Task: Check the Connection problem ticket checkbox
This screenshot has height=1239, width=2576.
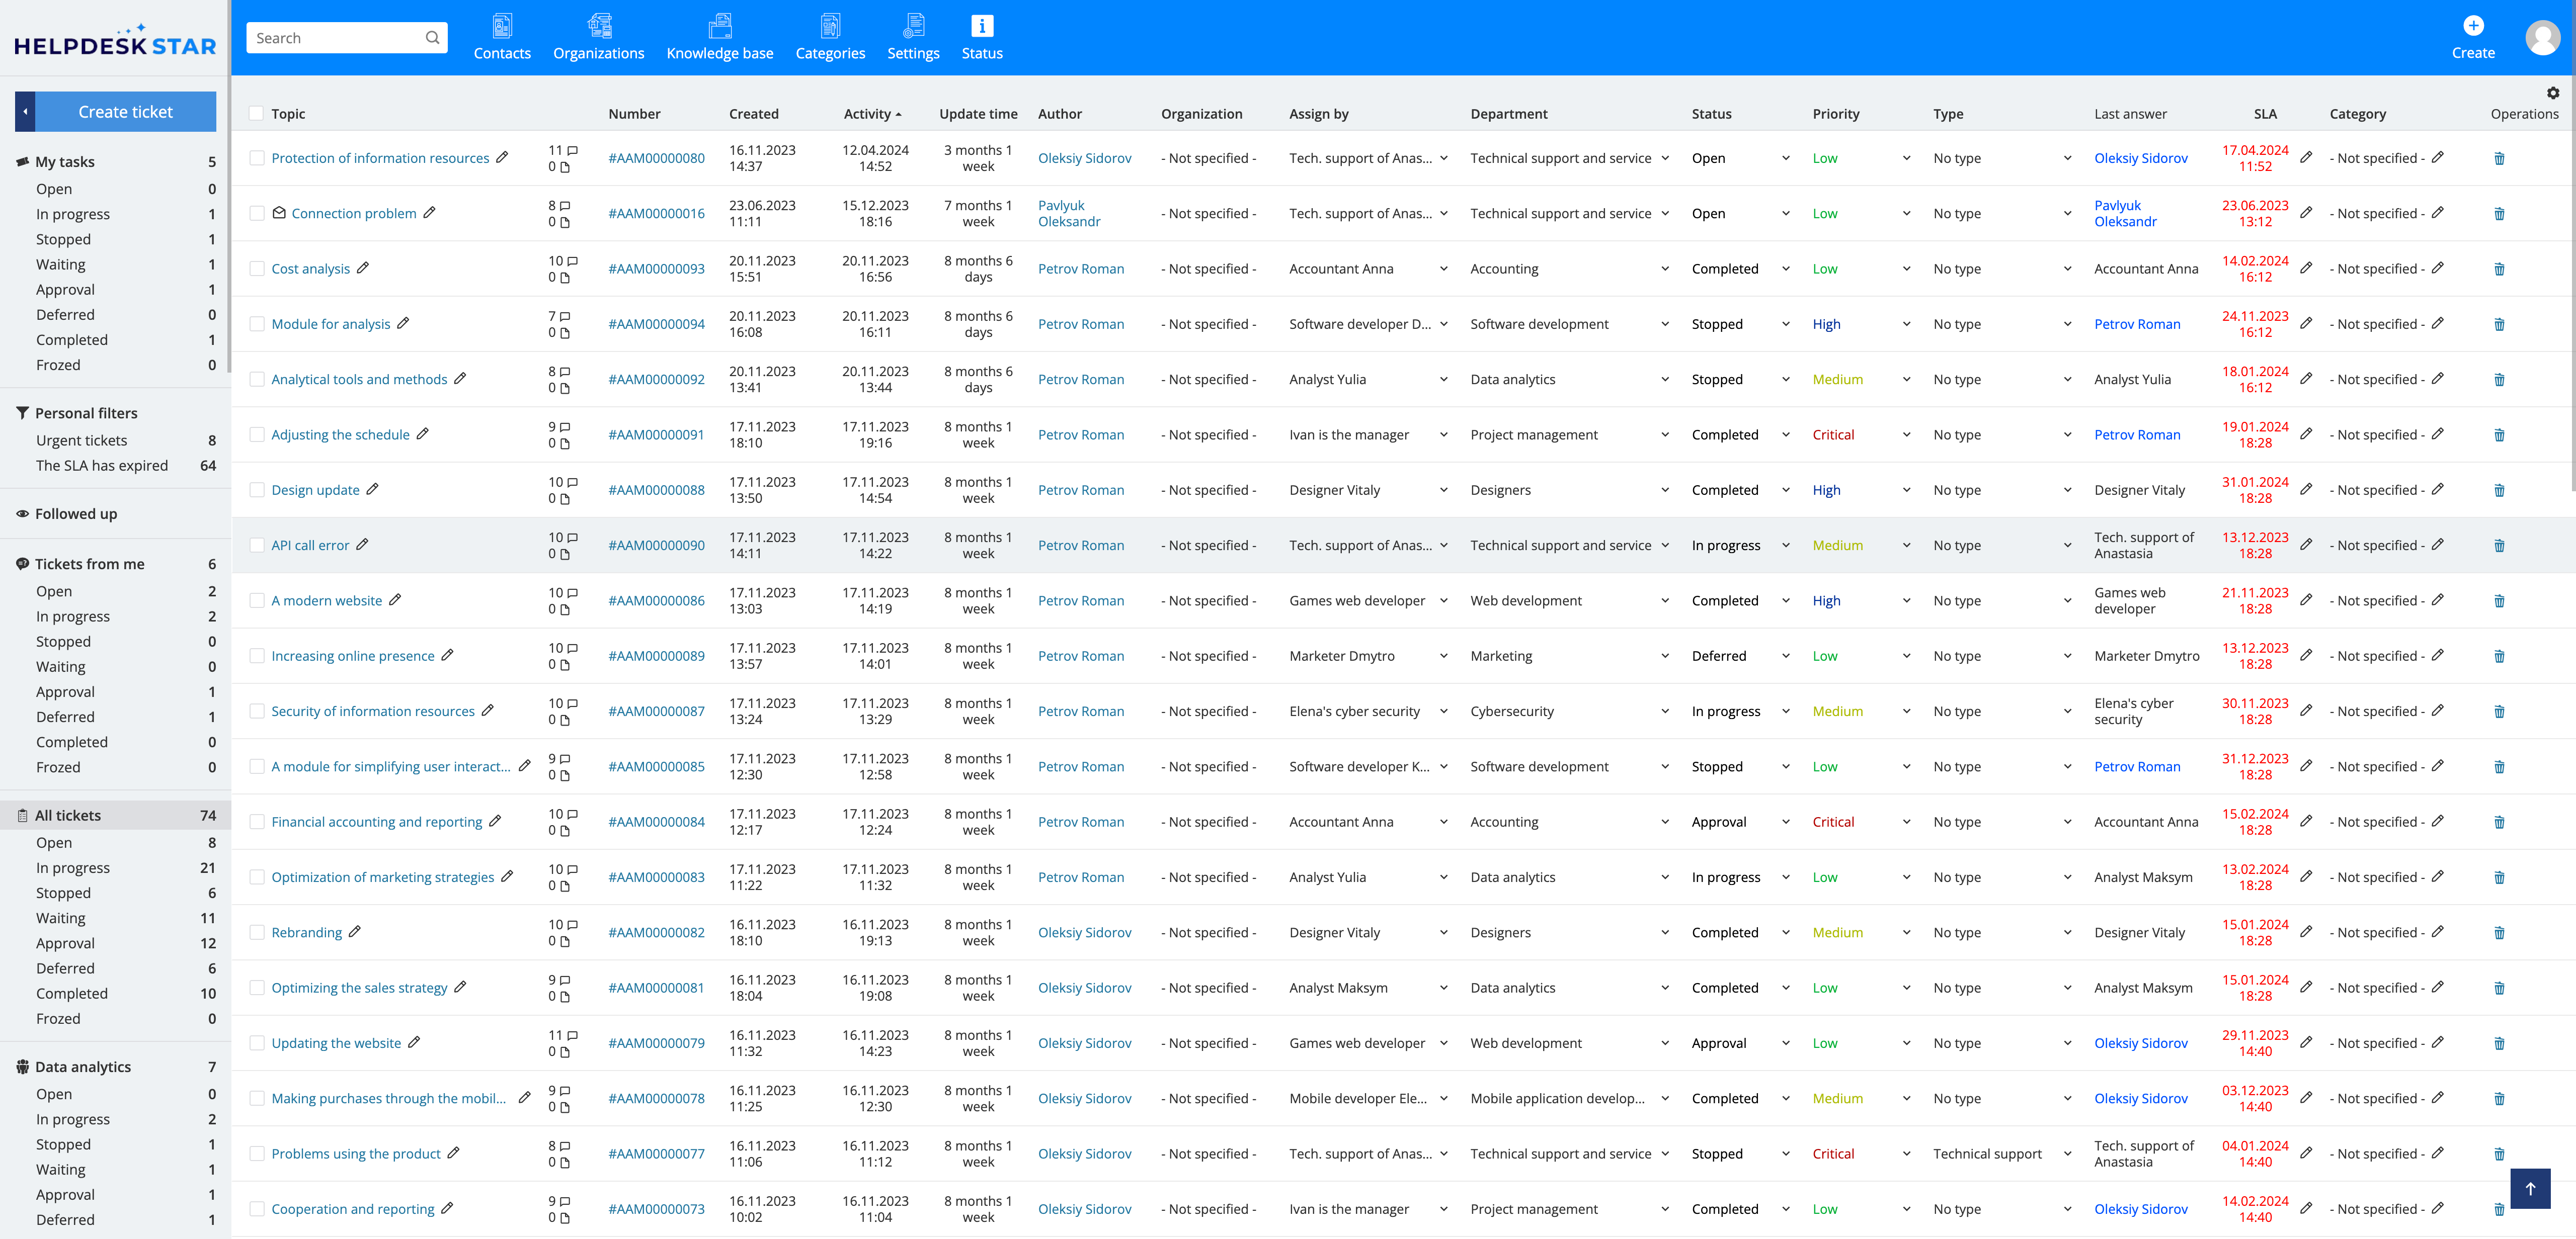Action: click(257, 213)
